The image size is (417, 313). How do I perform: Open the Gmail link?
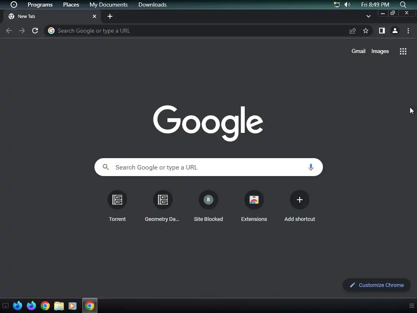(x=358, y=51)
